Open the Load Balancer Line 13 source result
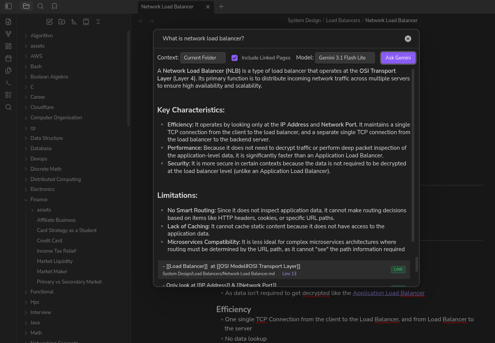The image size is (495, 343). click(x=284, y=269)
